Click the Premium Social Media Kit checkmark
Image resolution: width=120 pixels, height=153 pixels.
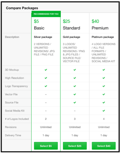coord(104,111)
